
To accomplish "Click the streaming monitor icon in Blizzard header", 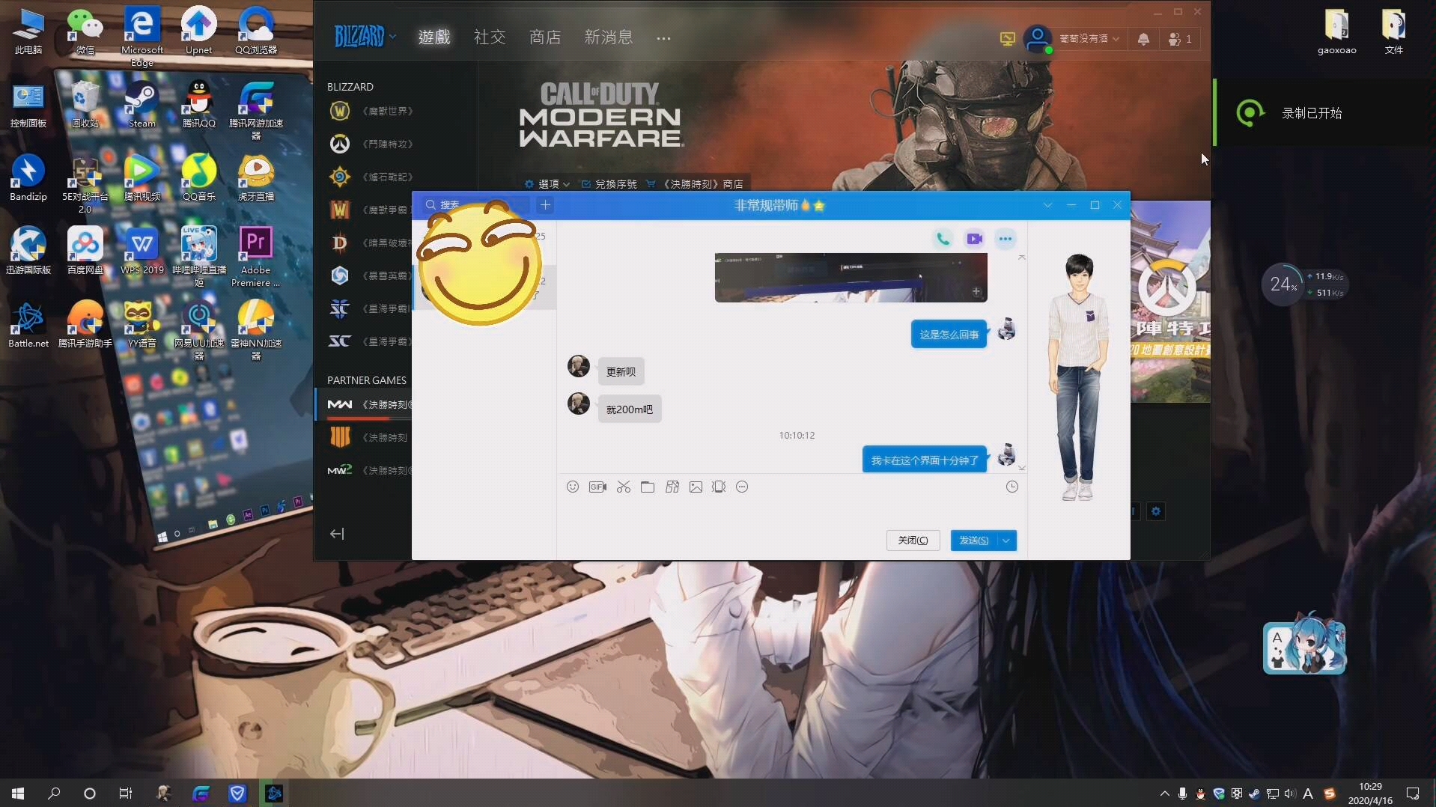I will click(x=1008, y=39).
